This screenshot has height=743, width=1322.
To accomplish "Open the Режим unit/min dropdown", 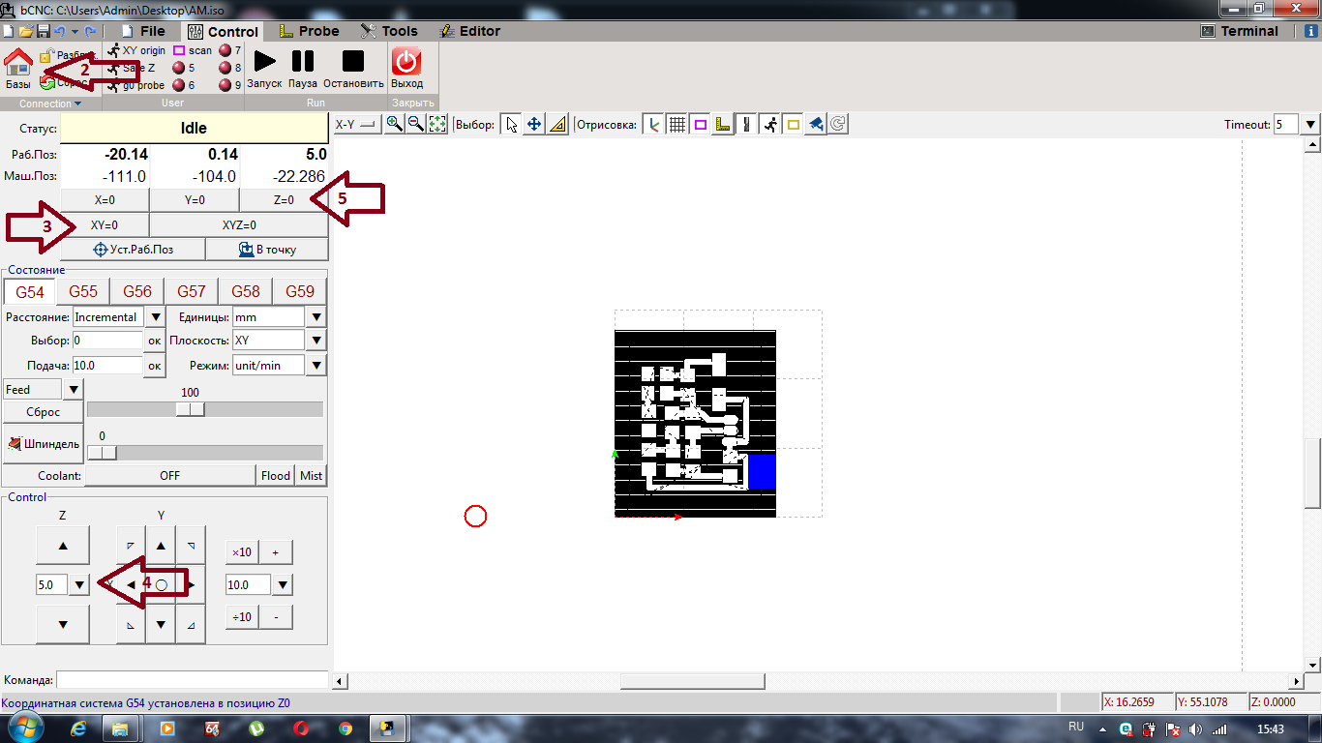I will 316,365.
